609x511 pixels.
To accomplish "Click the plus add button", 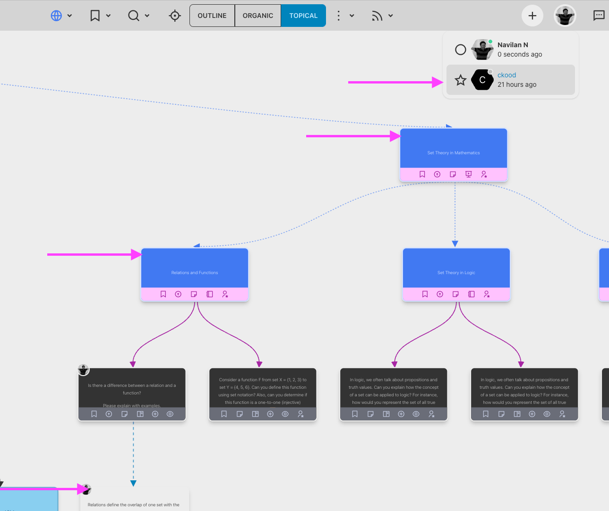I will (532, 16).
